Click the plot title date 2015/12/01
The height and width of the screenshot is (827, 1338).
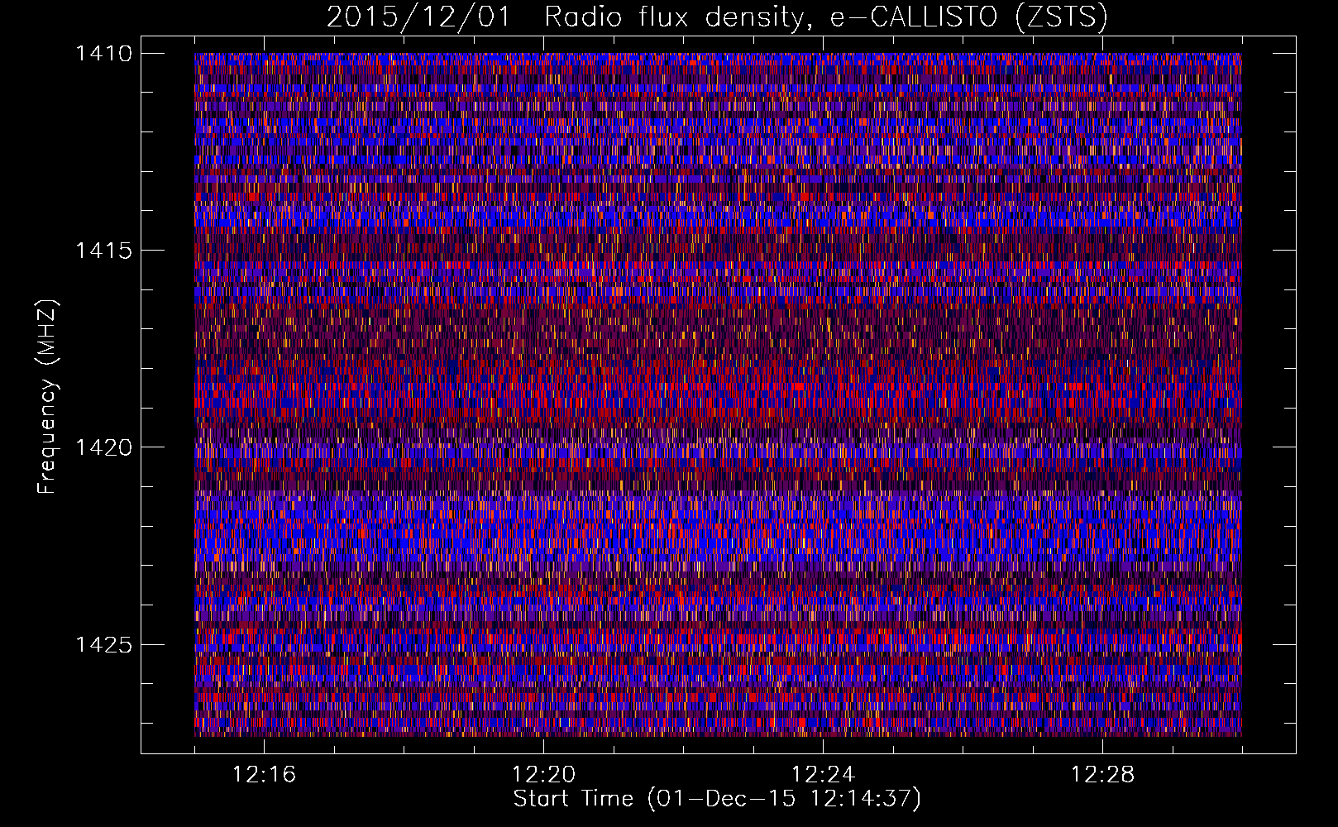tap(419, 17)
